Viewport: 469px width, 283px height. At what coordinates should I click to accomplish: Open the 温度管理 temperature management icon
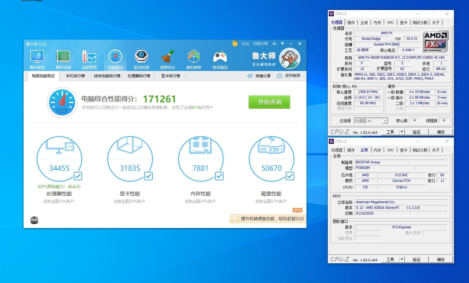click(89, 59)
